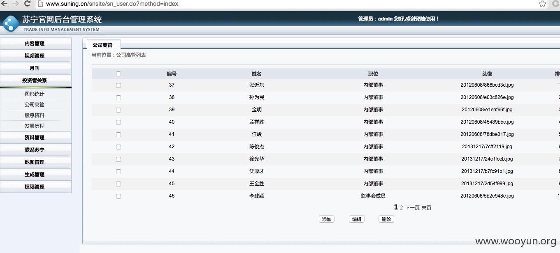The image size is (560, 253).
Task: Click the file 20120608/5b2e948e.jpg
Action: click(487, 196)
